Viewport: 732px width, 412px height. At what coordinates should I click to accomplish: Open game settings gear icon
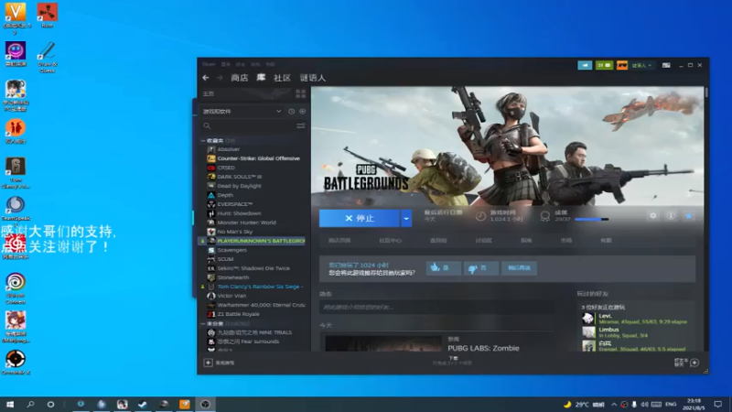coord(652,216)
